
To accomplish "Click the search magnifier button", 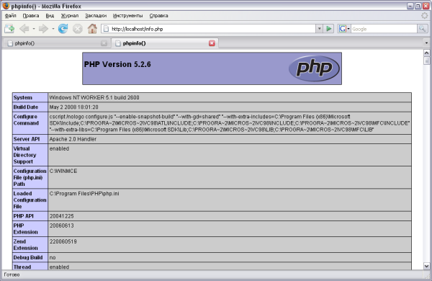I will [422, 29].
